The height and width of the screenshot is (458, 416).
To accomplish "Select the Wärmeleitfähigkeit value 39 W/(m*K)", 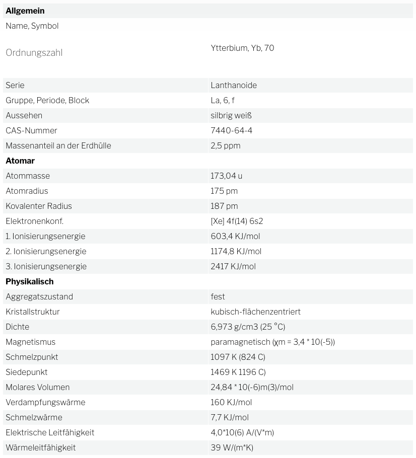I will pos(232,447).
